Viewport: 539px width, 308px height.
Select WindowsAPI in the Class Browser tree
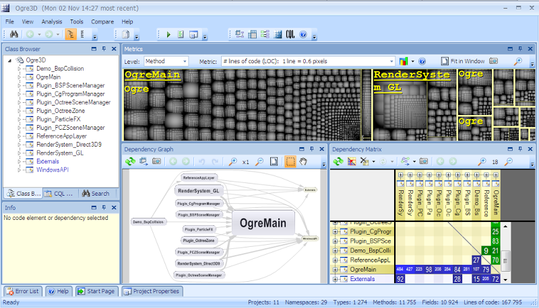[x=53, y=169]
